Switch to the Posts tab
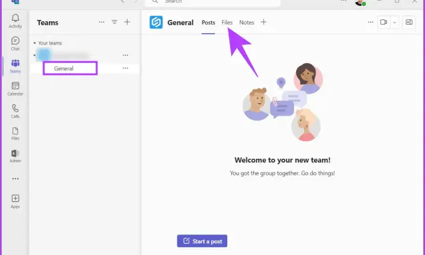The width and height of the screenshot is (425, 255). [x=208, y=23]
